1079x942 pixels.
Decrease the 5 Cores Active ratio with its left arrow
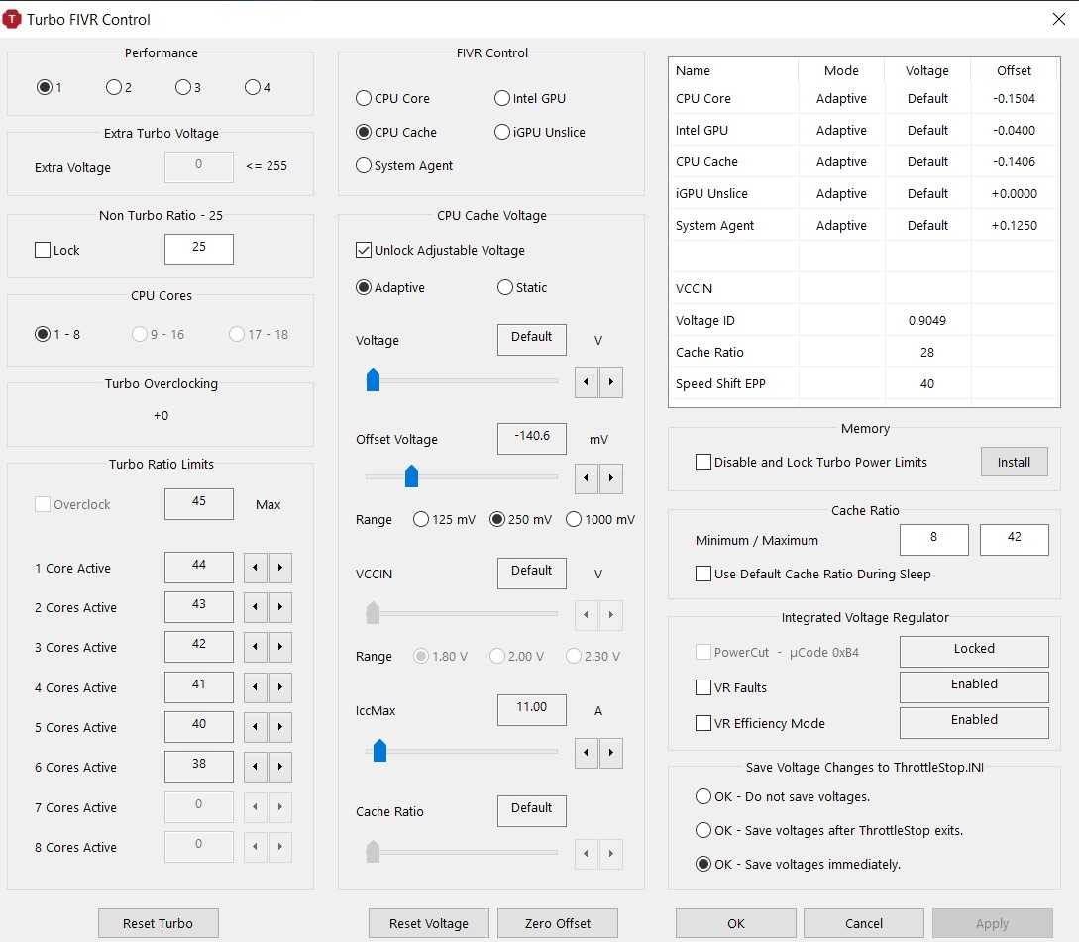click(x=256, y=727)
